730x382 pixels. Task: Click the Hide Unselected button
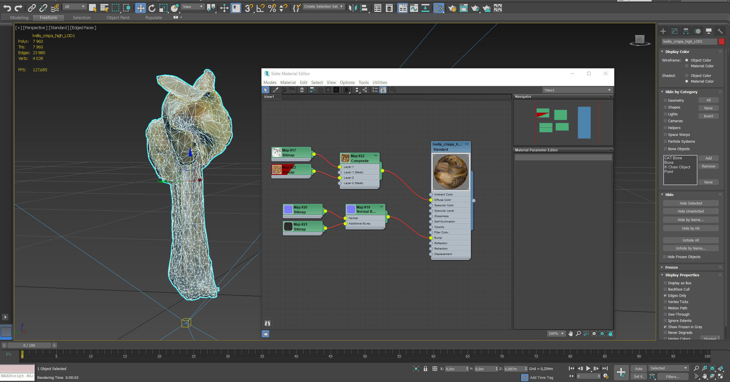(691, 211)
